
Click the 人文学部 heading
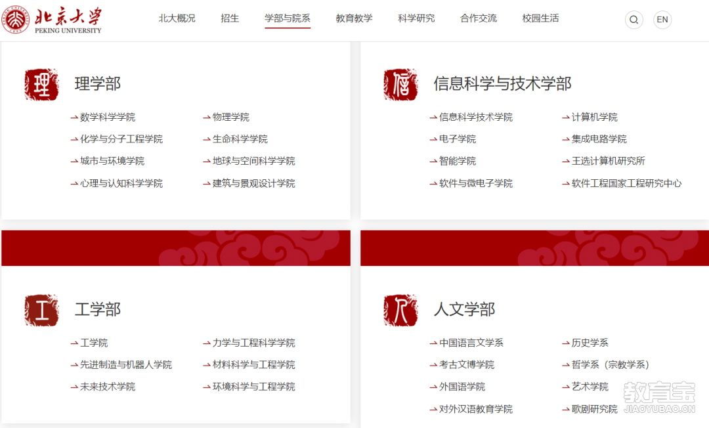coord(464,310)
